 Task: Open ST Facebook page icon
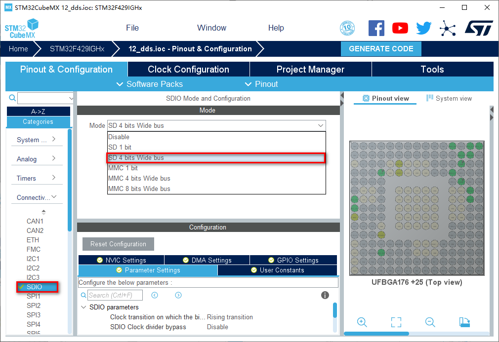tap(376, 28)
